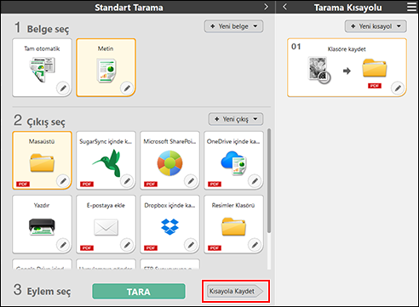Select the Tam otomatik document tile
The image size is (419, 307).
pos(42,68)
